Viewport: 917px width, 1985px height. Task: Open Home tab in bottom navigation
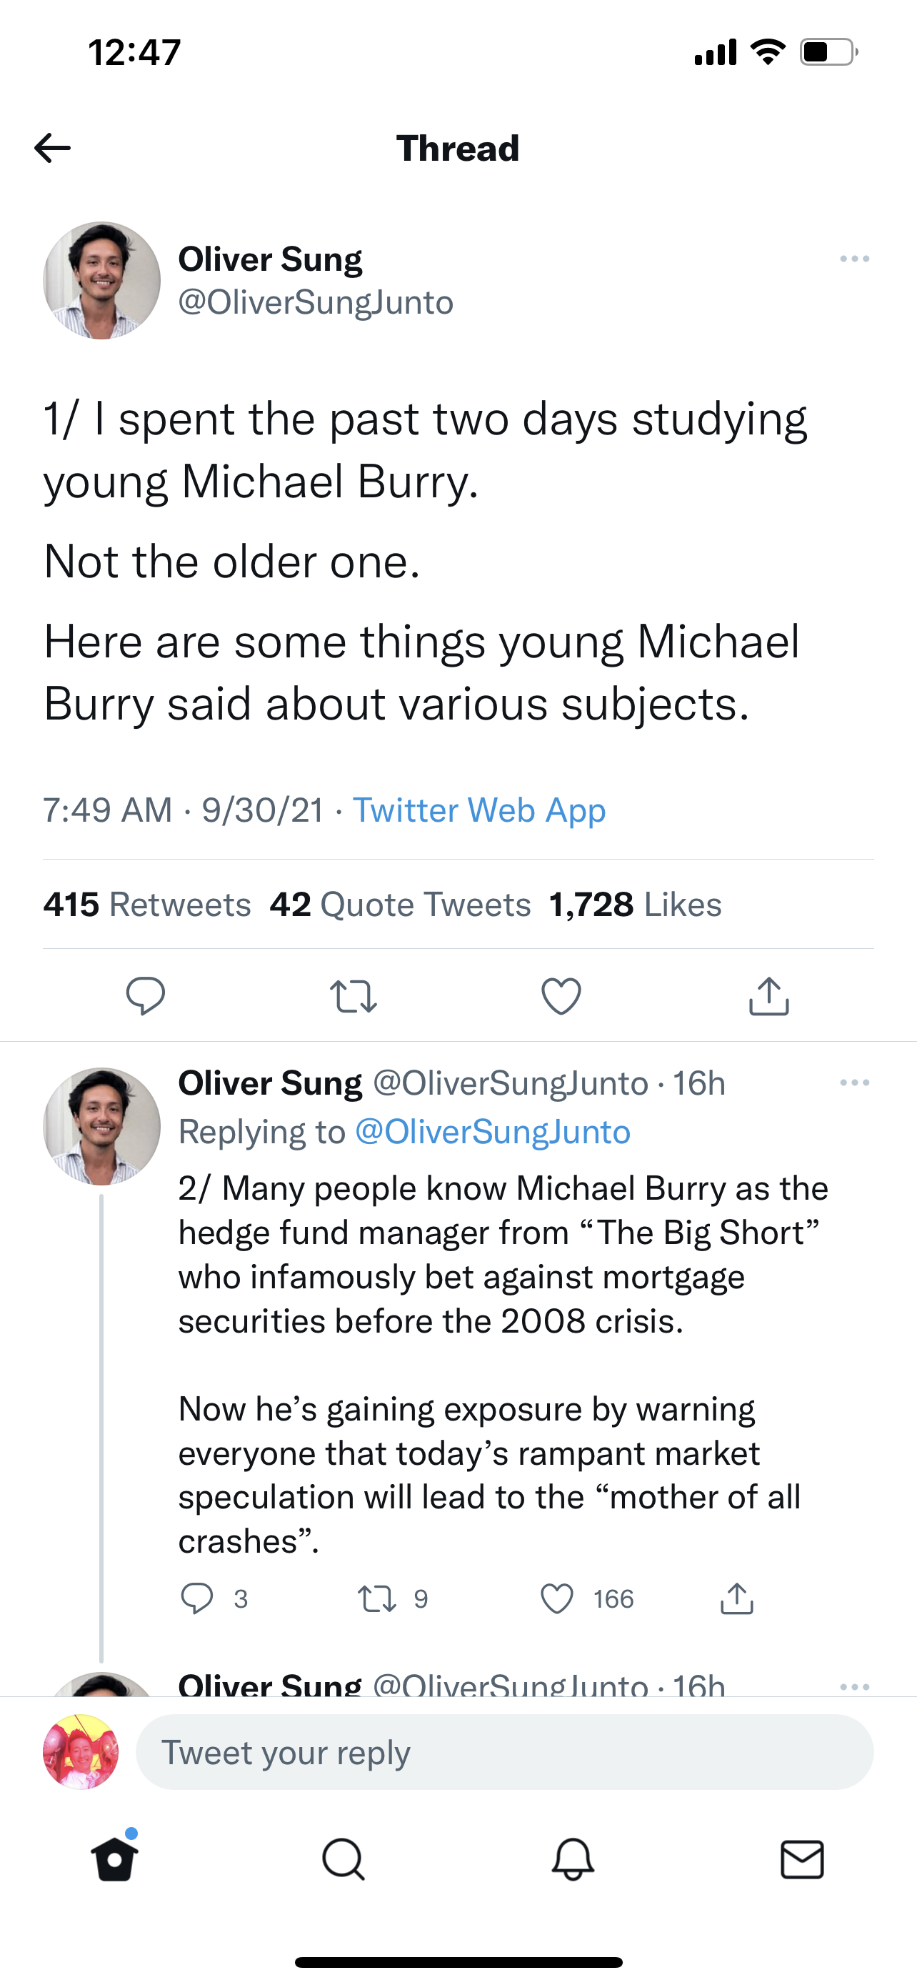click(x=115, y=1859)
